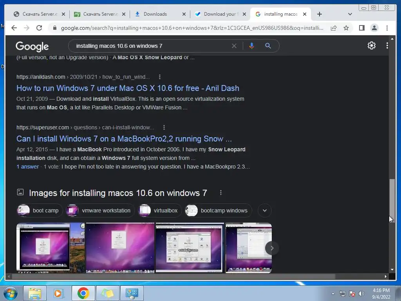Viewport: 401px width, 301px height.
Task: Open Chrome side panel
Action: (x=361, y=28)
